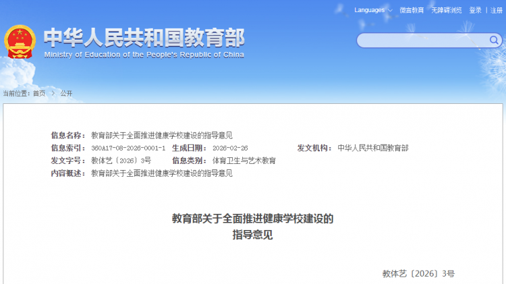This screenshot has height=284, width=506.
Task: Click the breadcrumb arrow separator
Action: point(53,93)
